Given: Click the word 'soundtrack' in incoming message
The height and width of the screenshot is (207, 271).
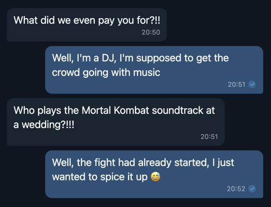Looking at the screenshot, I should pos(177,111).
